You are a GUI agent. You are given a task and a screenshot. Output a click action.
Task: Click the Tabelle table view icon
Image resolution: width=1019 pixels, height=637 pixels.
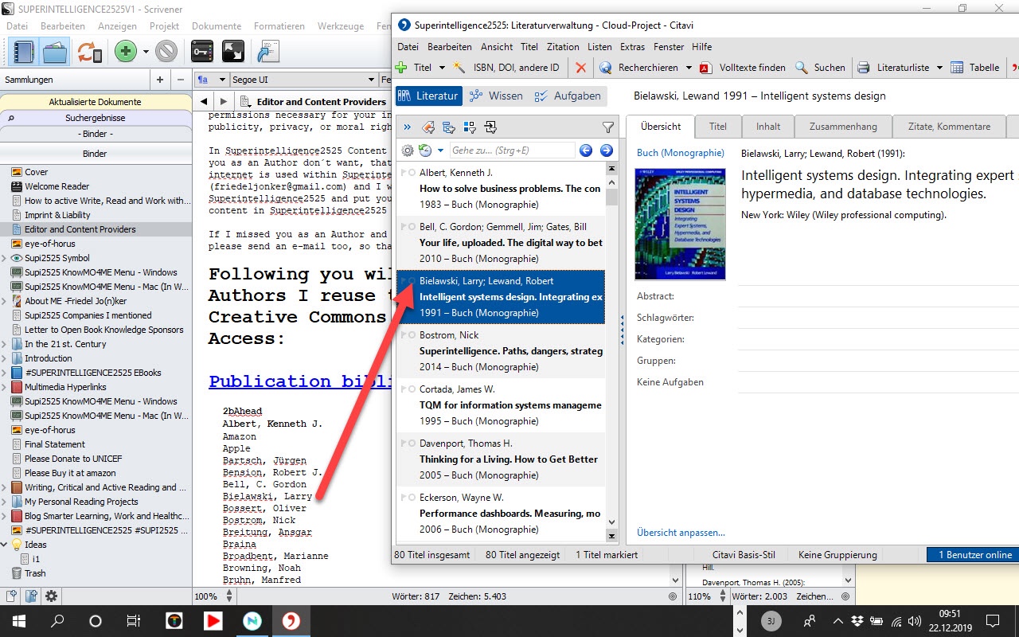pyautogui.click(x=957, y=68)
